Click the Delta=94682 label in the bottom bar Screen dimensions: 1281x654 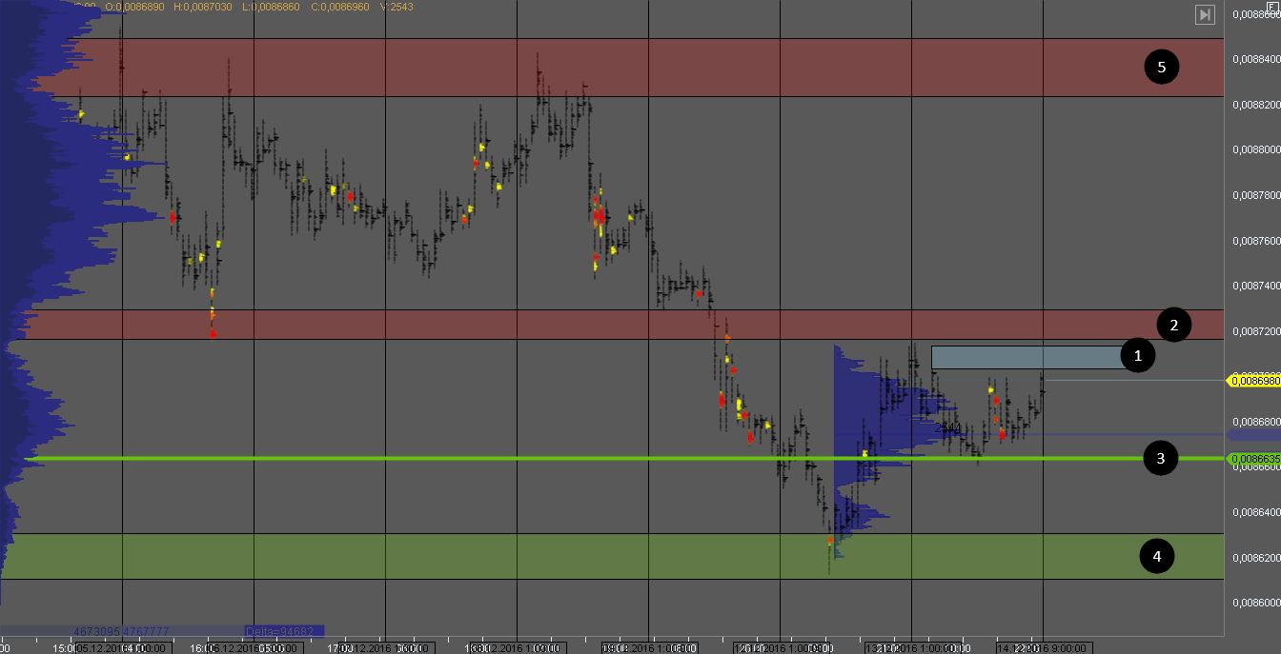coord(284,630)
